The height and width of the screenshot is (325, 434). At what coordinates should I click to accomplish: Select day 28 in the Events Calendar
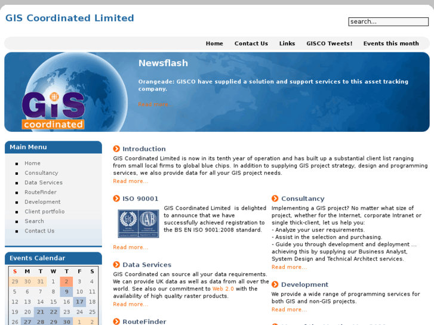click(41, 322)
